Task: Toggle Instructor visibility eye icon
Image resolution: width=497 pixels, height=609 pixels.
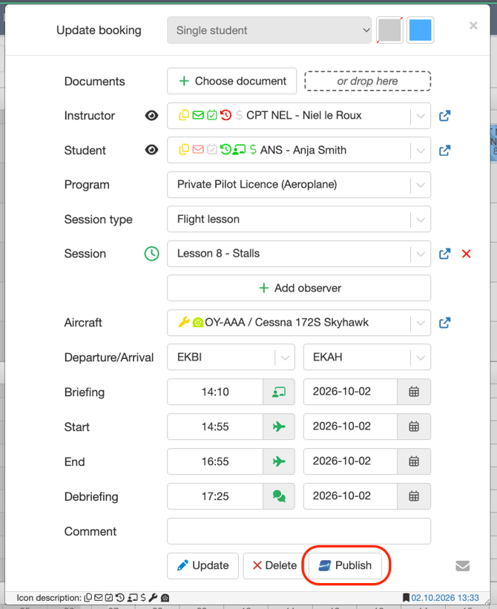Action: [151, 116]
